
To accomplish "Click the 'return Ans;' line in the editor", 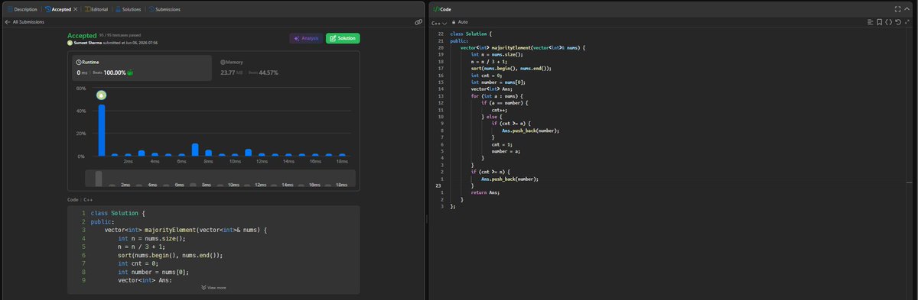I will click(485, 192).
